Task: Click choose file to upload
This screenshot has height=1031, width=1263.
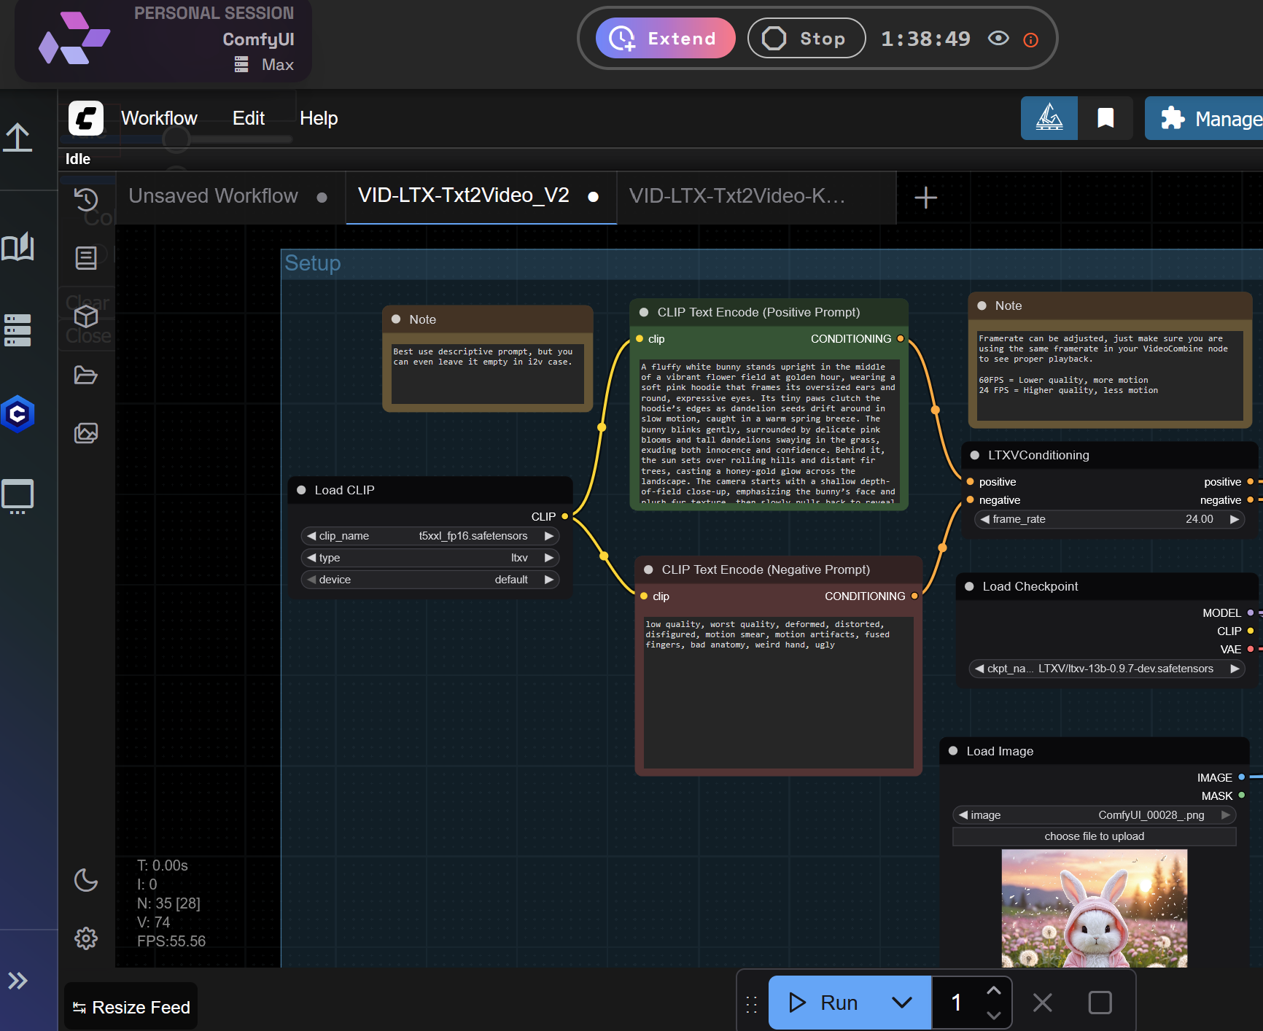Action: [x=1093, y=836]
